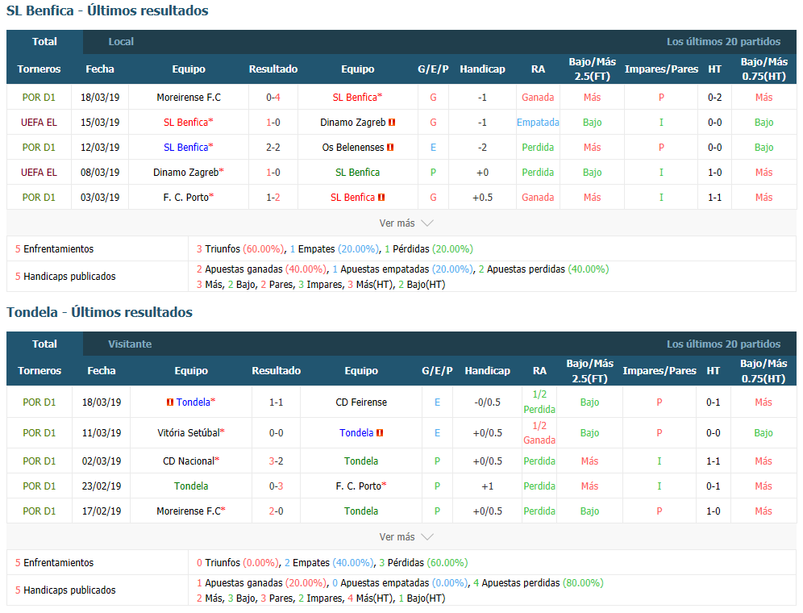Viewport: 803px width, 613px height.
Task: Click the 'Tondela - Últimos resultados' heading
Action: click(99, 312)
